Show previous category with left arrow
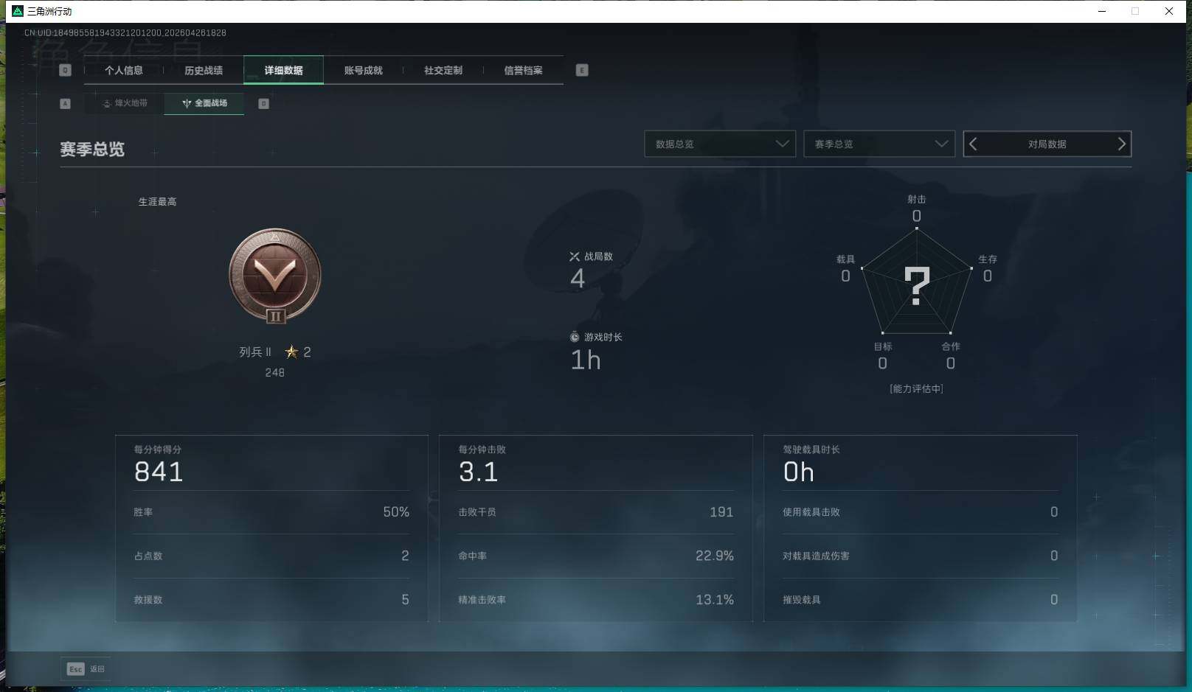 tap(973, 144)
